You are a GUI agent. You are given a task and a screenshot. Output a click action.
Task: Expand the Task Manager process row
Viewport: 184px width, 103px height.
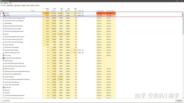(x=1, y=23)
